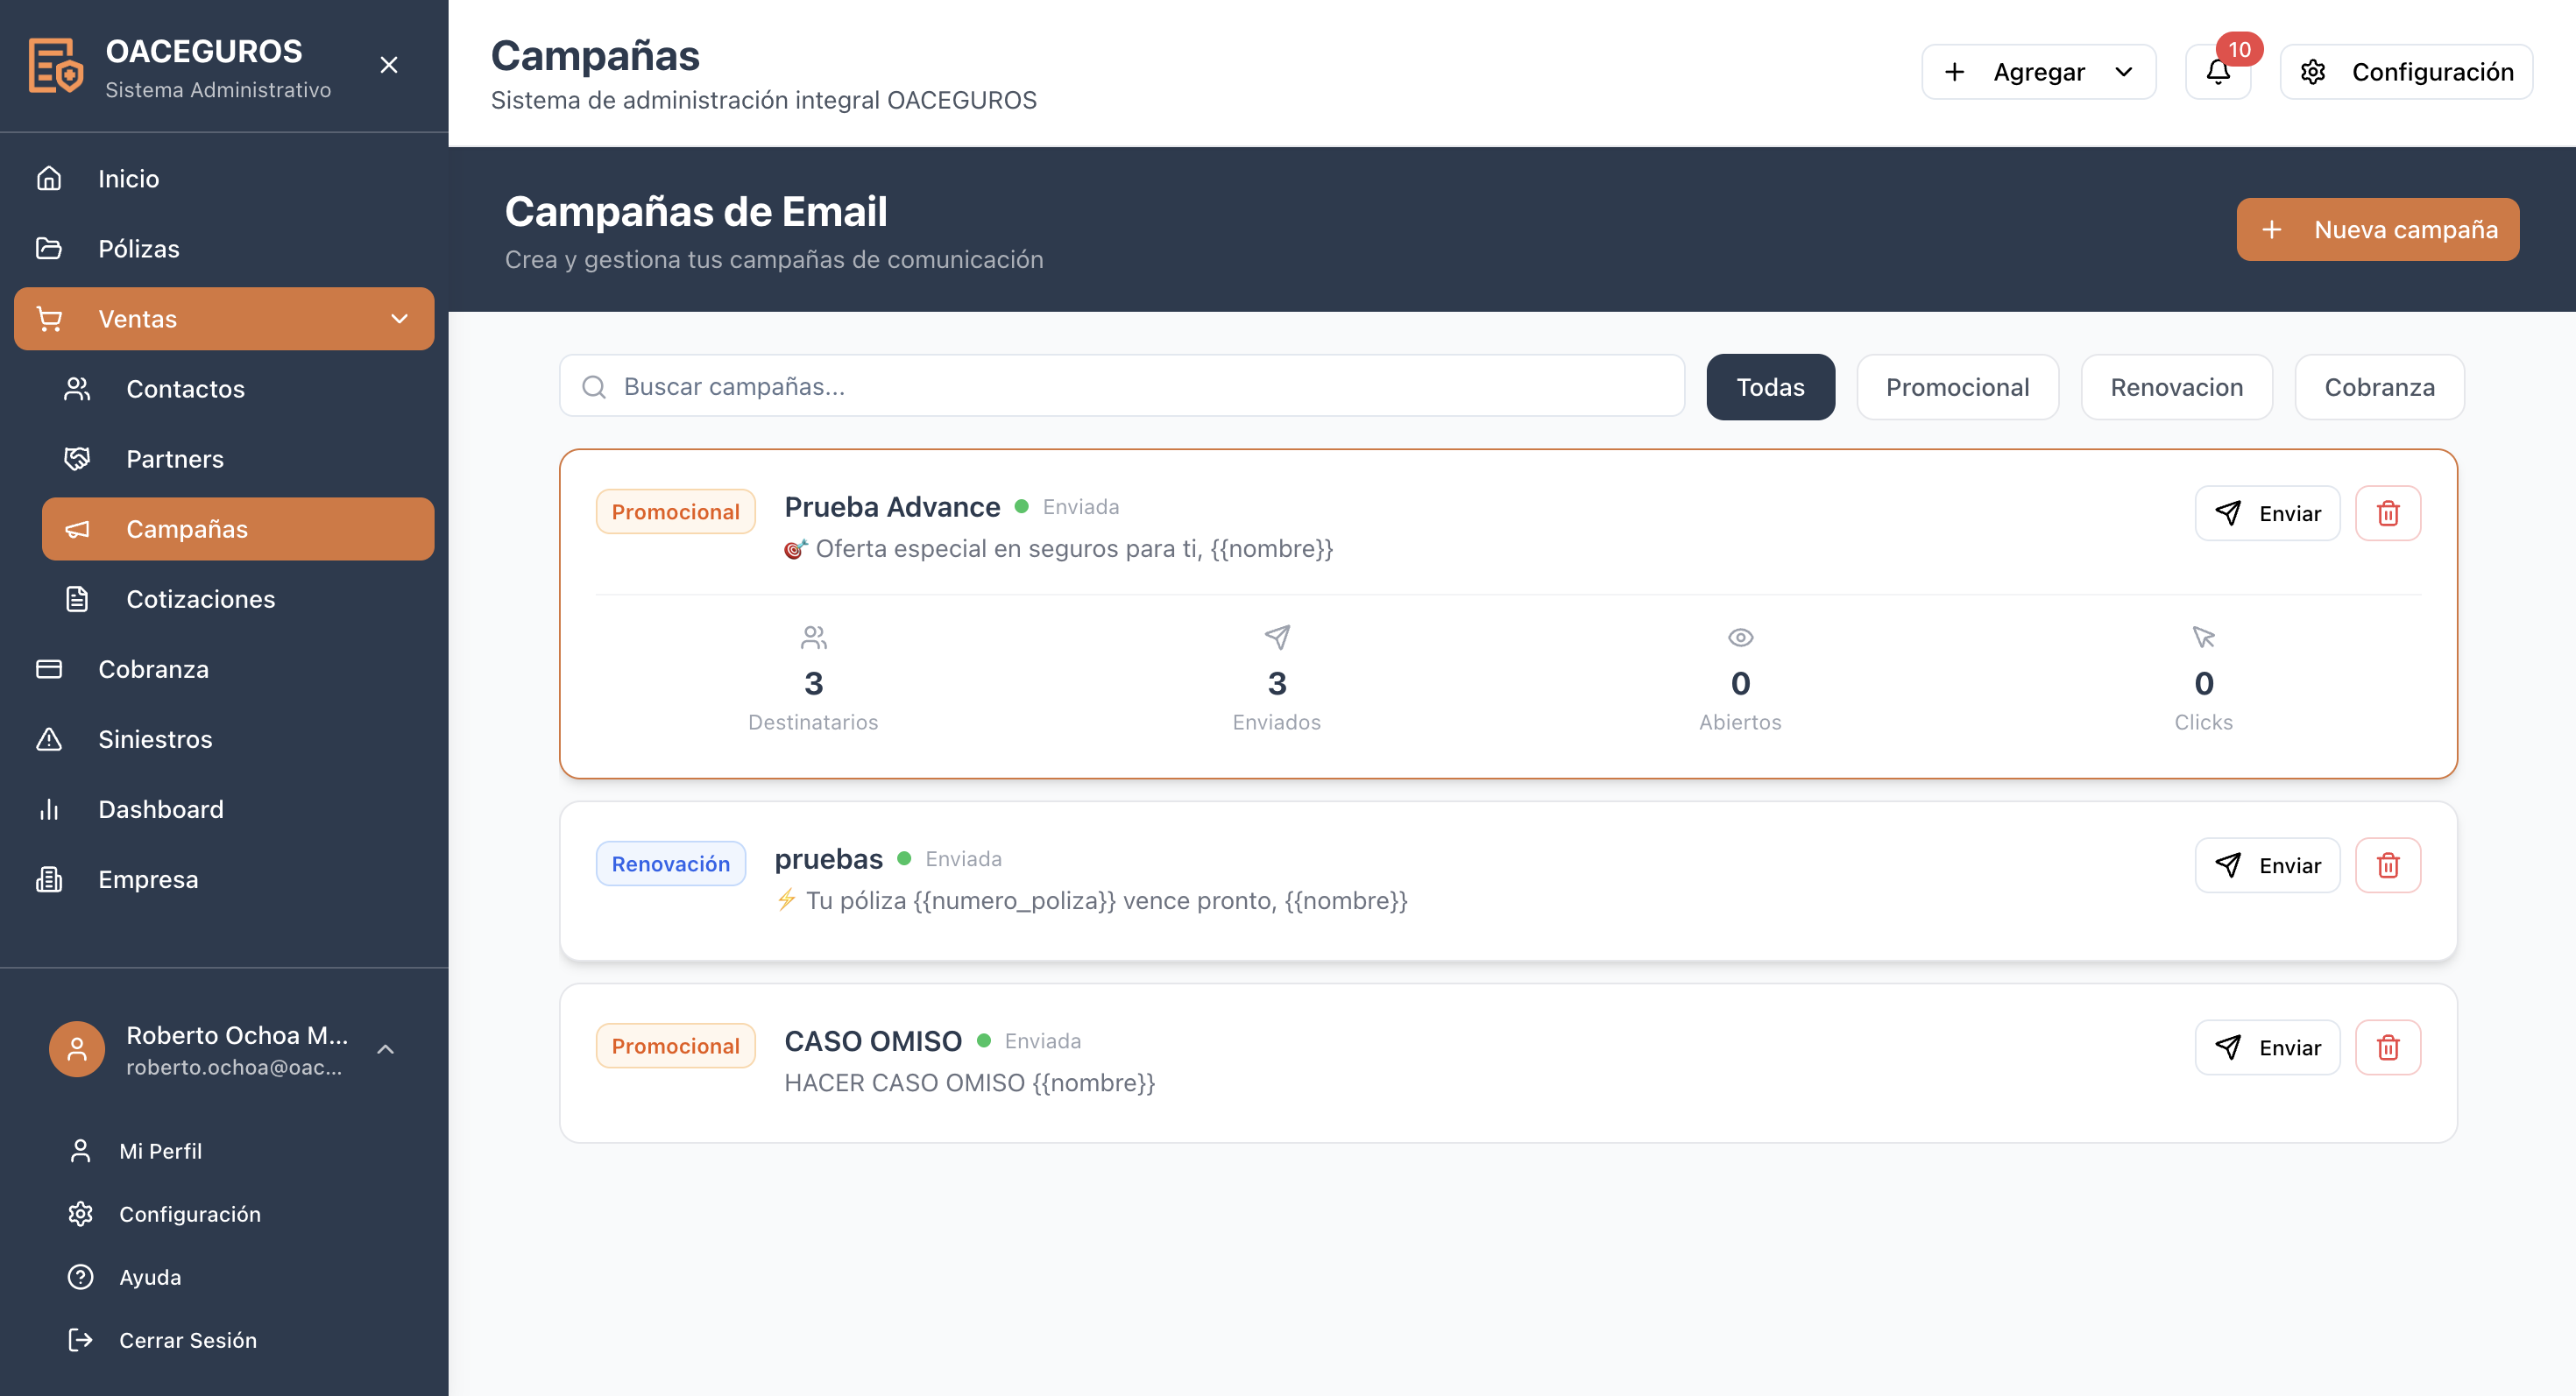
Task: Open Cotizaciones in the sidebar
Action: [x=200, y=598]
